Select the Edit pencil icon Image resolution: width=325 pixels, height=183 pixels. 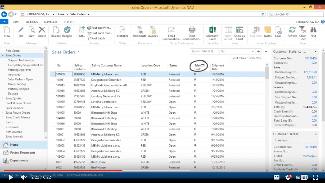(21, 30)
